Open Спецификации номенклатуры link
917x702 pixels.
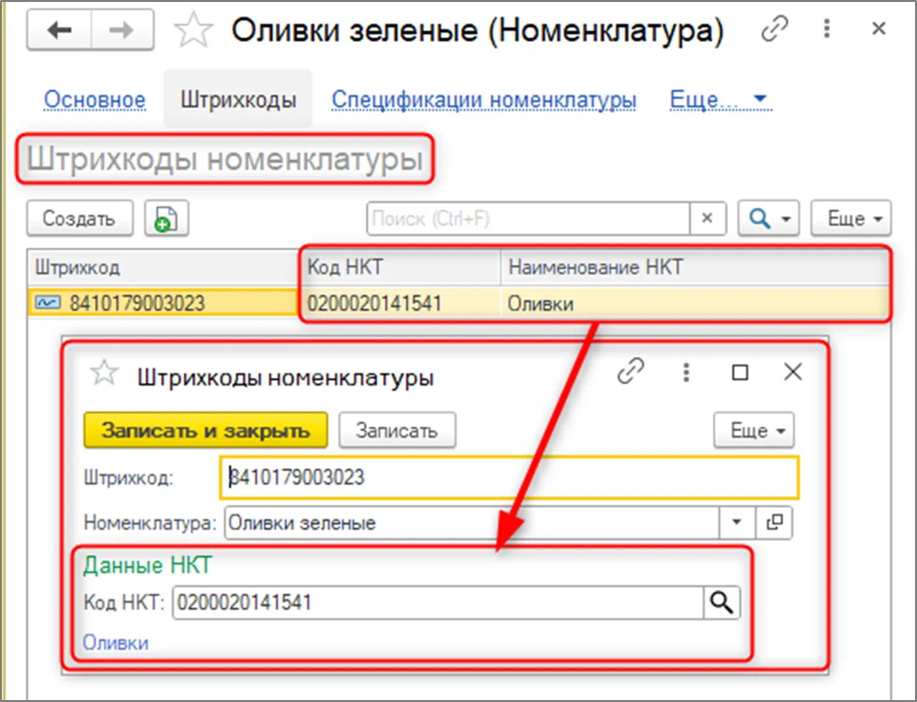click(483, 99)
